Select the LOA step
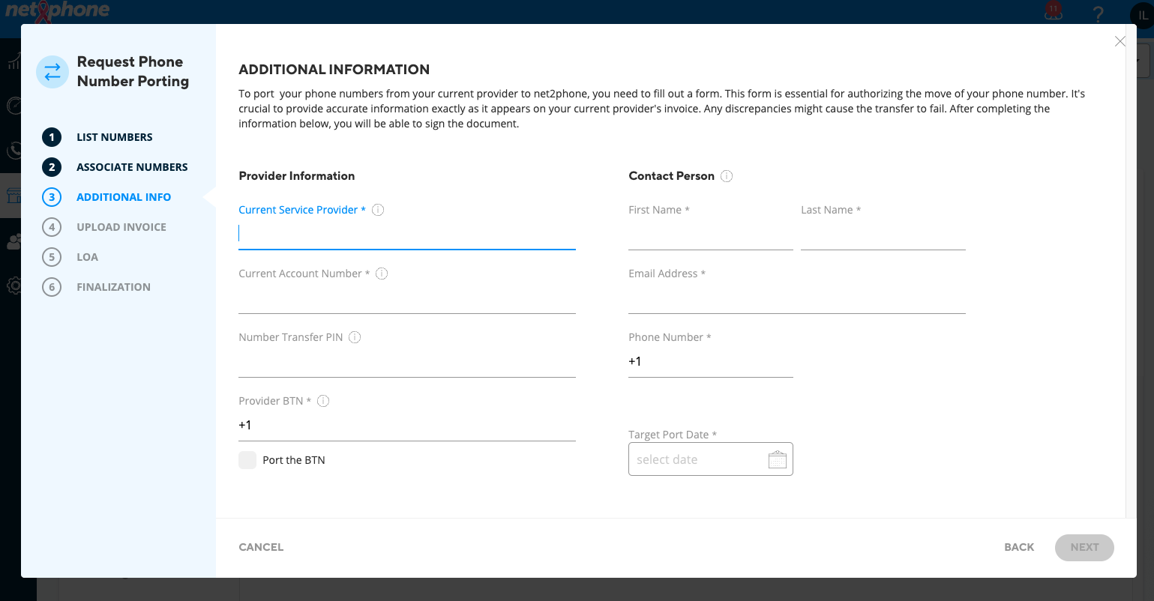The height and width of the screenshot is (601, 1154). (x=88, y=257)
